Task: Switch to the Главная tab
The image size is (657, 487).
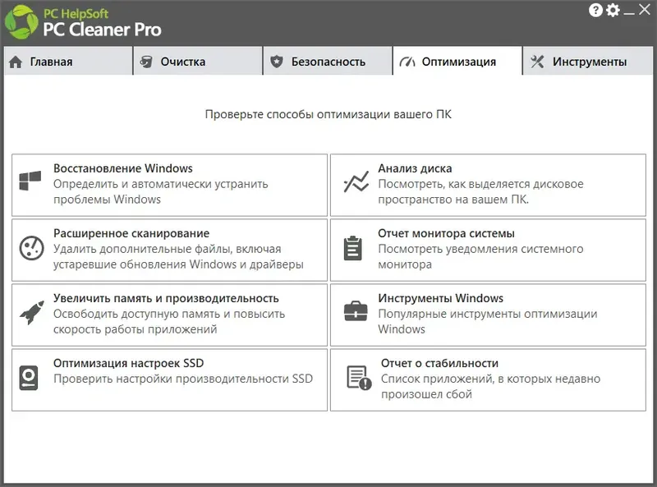Action: (67, 62)
